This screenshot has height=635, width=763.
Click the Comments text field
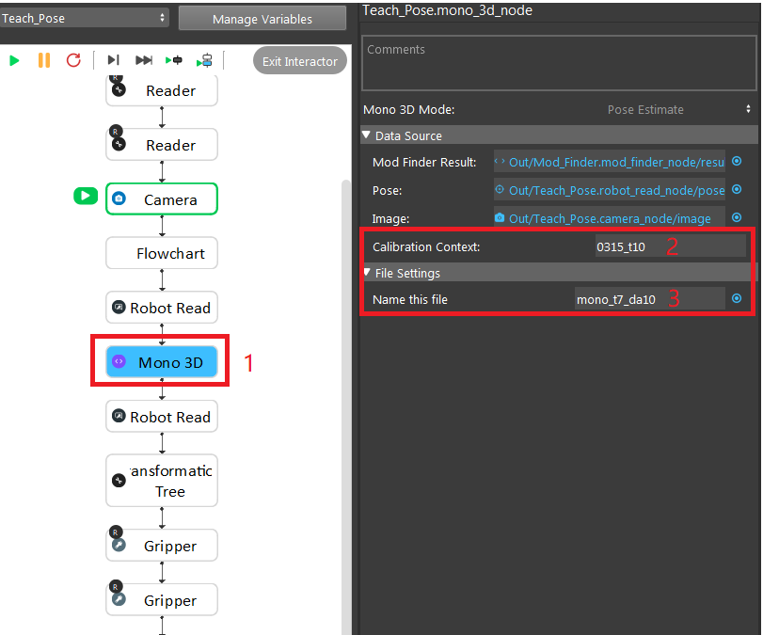tap(559, 63)
